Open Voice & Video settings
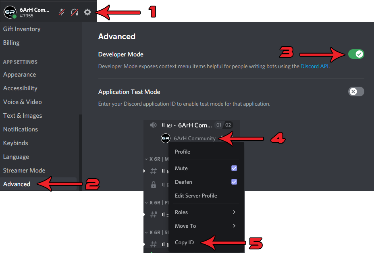Screen dimensions: 374x258 pyautogui.click(x=23, y=102)
